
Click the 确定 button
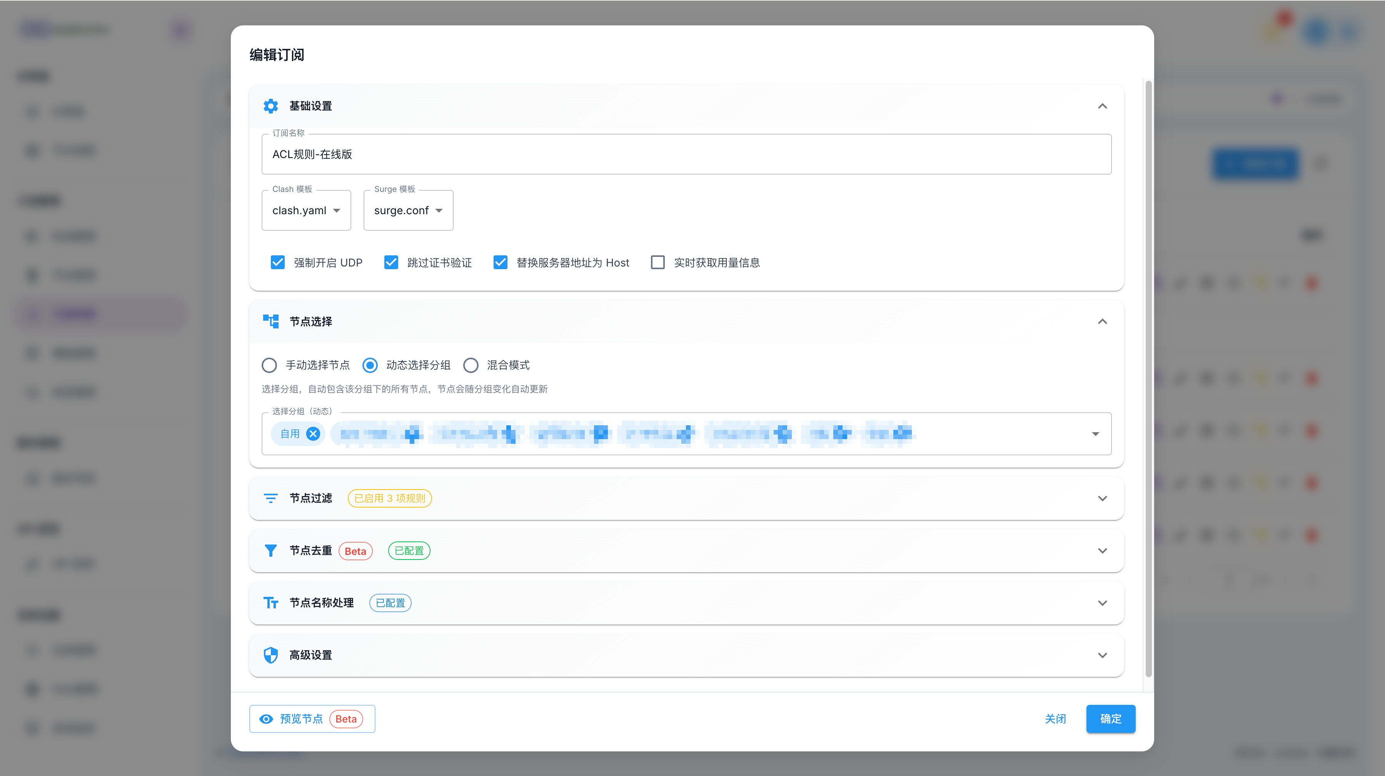tap(1110, 719)
